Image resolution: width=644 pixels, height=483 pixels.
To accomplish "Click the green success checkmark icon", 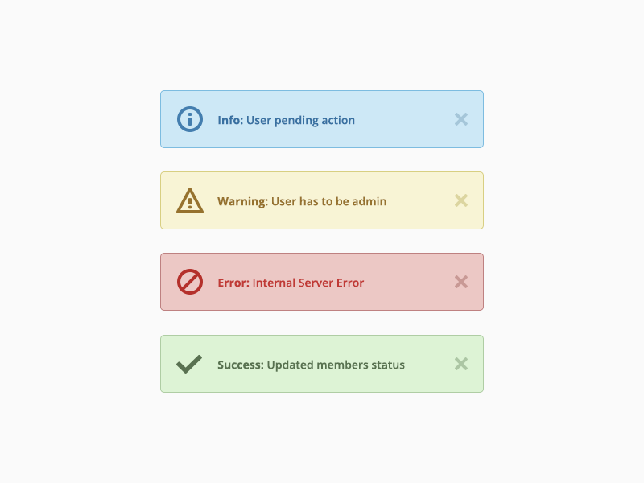I will pyautogui.click(x=189, y=365).
